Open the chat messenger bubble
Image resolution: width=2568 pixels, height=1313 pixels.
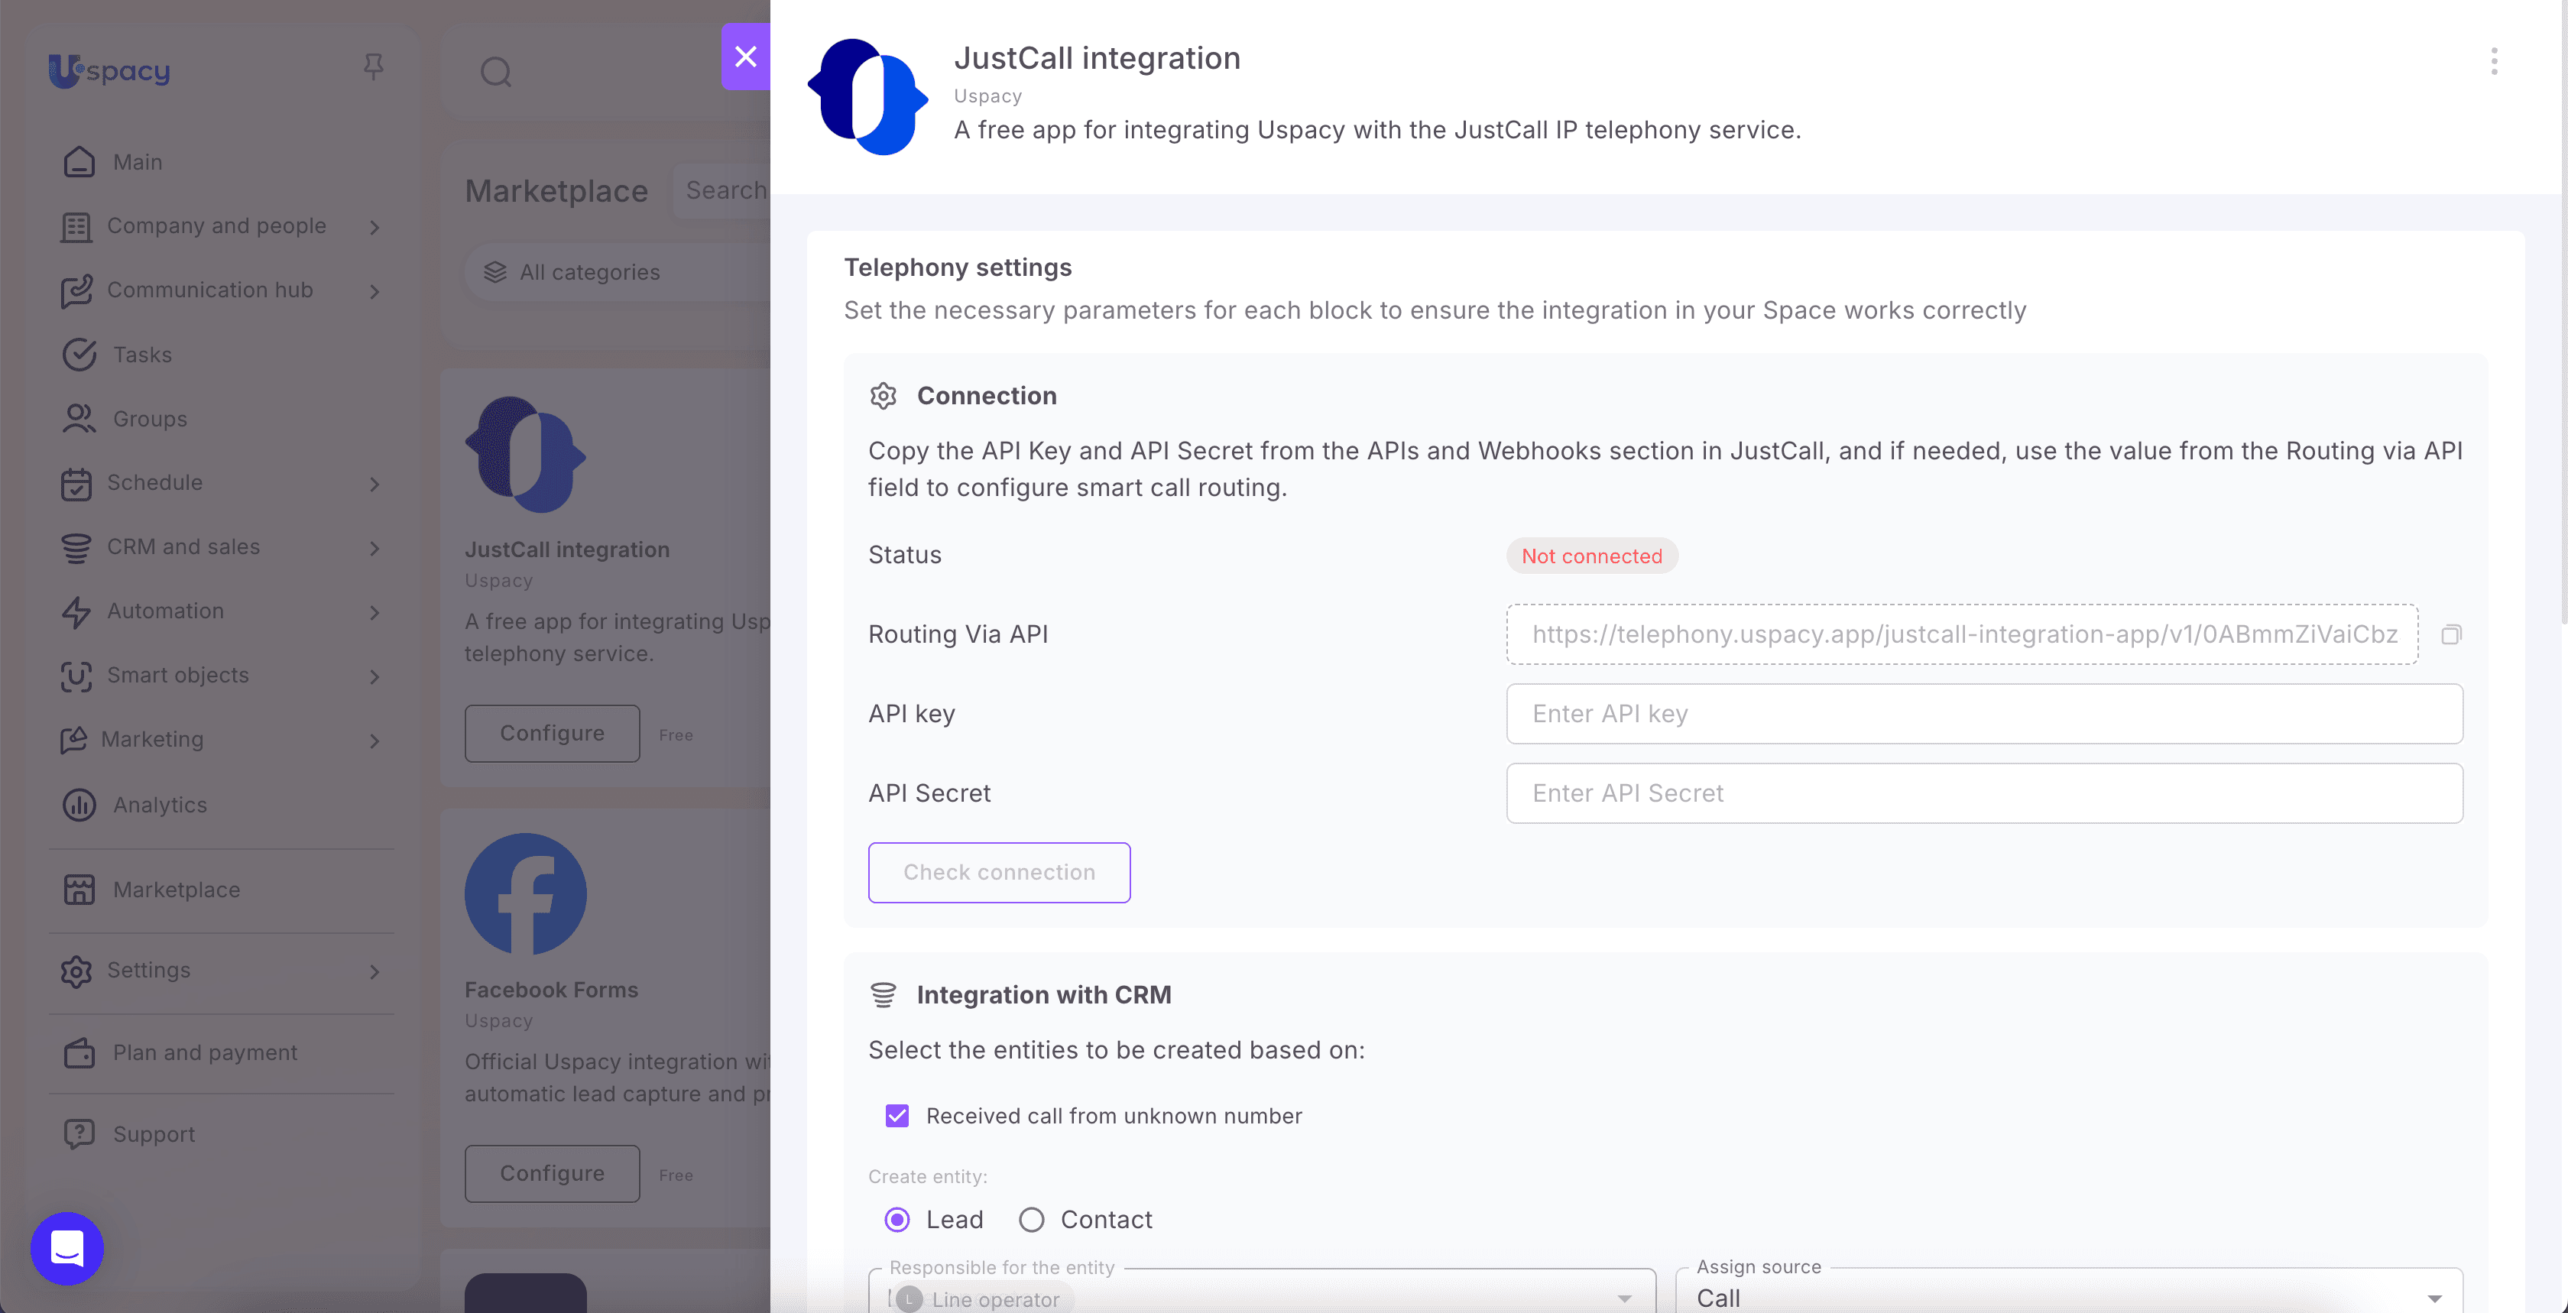pos(66,1248)
